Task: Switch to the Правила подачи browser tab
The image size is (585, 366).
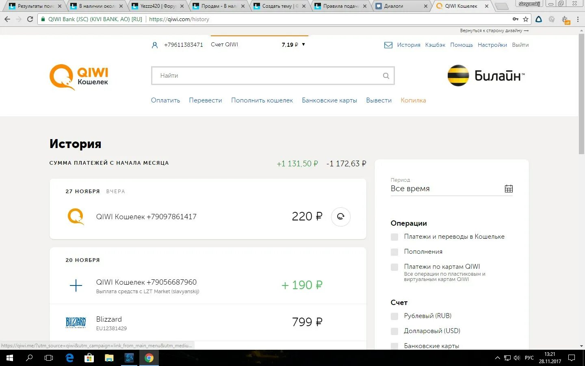Action: tap(340, 6)
